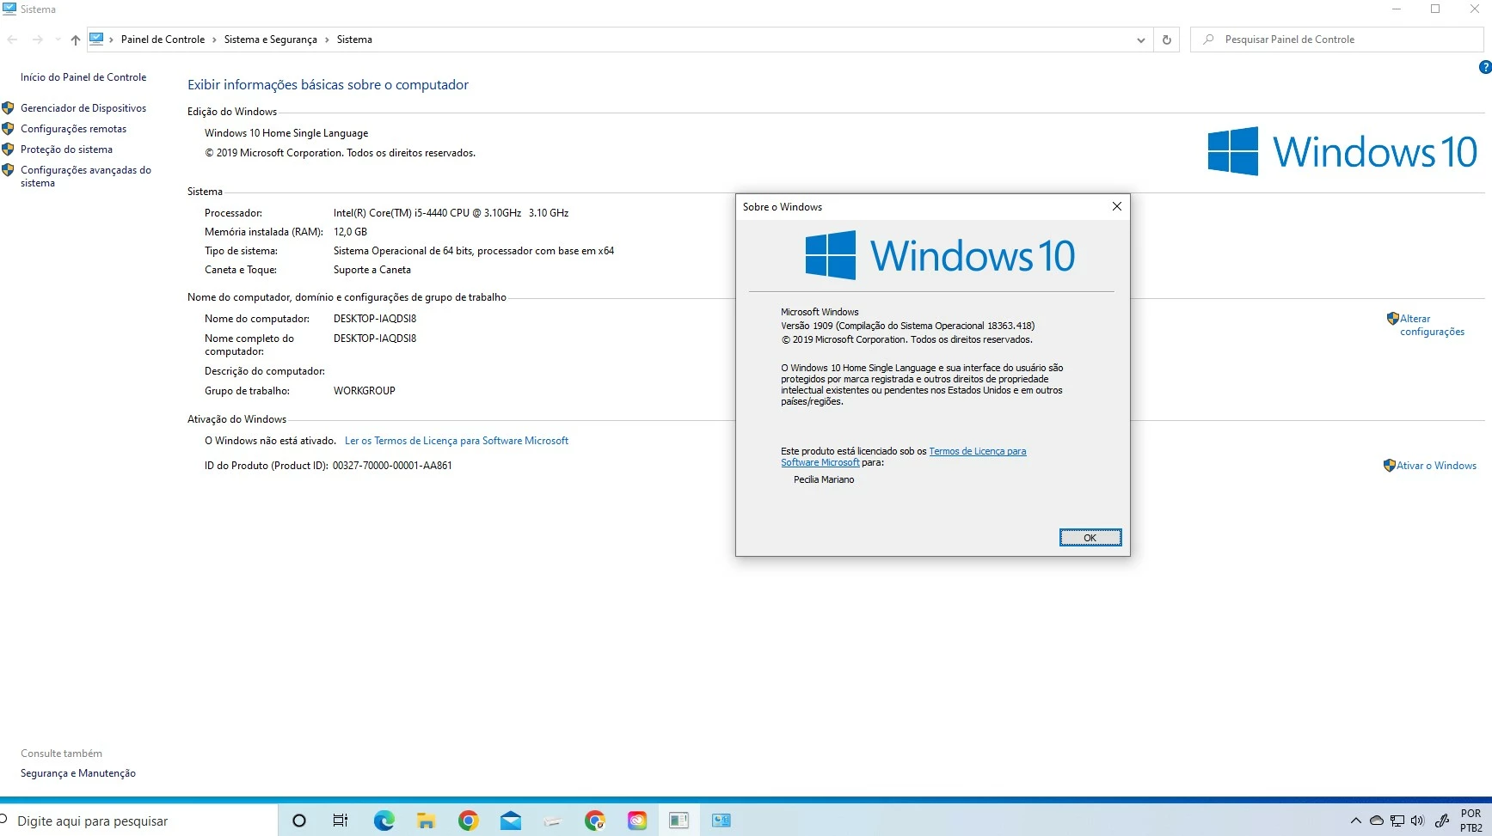Screen dimensions: 1492x836
Task: Click POR PTB2 language indicator
Action: [x=1471, y=821]
